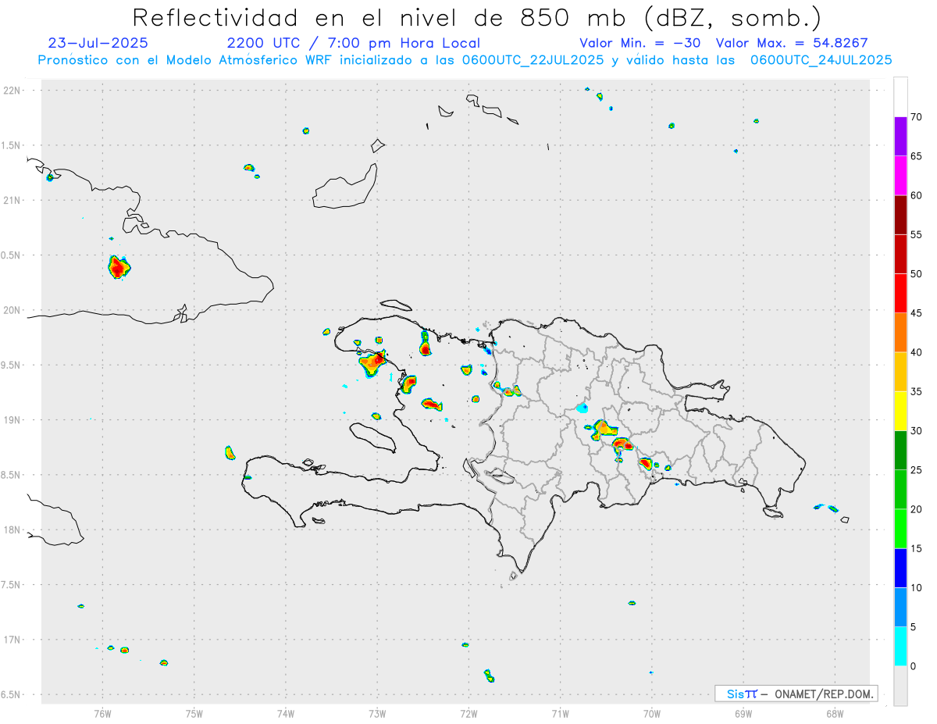Click the date '23-Jul-2025'
Image resolution: width=937 pixels, height=724 pixels.
(x=98, y=43)
